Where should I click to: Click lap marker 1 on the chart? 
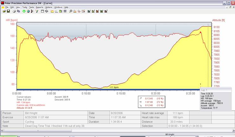click(x=200, y=84)
